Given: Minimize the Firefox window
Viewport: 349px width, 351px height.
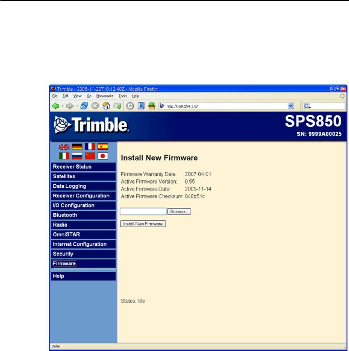Looking at the screenshot, I should pos(332,89).
